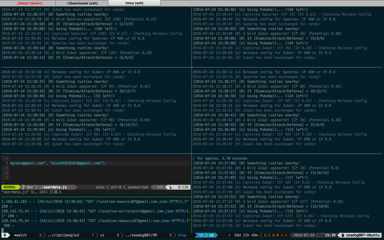This screenshot has width=384, height=240.
Task: Click the red warning marks after userdata.js
Action: 71,187
